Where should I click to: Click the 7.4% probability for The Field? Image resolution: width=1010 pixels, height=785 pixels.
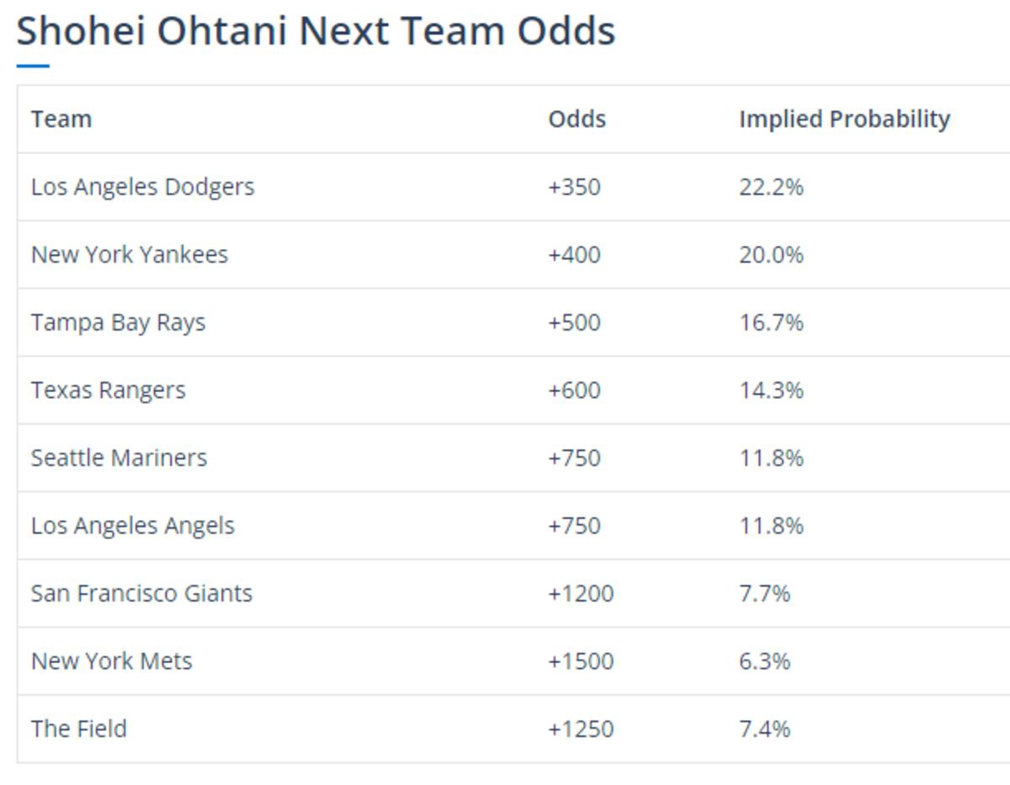pyautogui.click(x=764, y=729)
